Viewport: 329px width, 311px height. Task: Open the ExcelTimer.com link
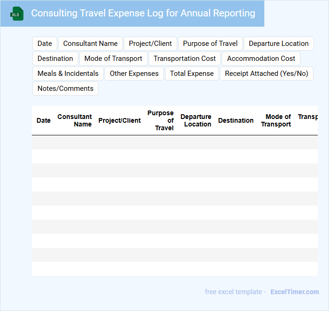coord(294,292)
